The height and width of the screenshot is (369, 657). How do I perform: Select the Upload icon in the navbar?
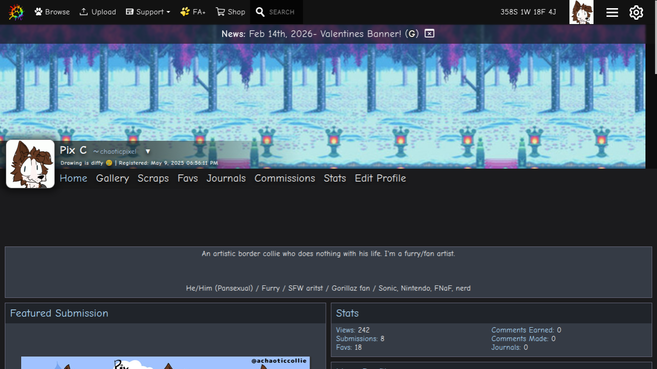(82, 12)
